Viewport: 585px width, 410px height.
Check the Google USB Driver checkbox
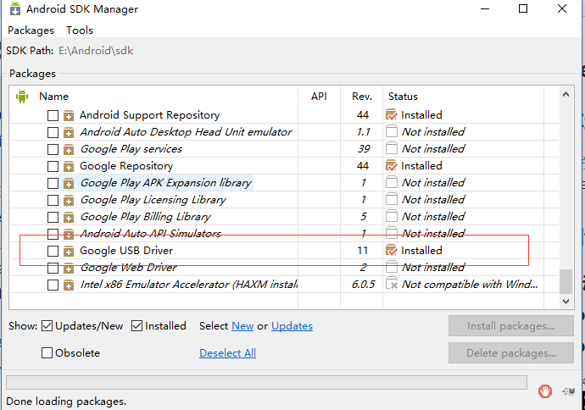(53, 252)
